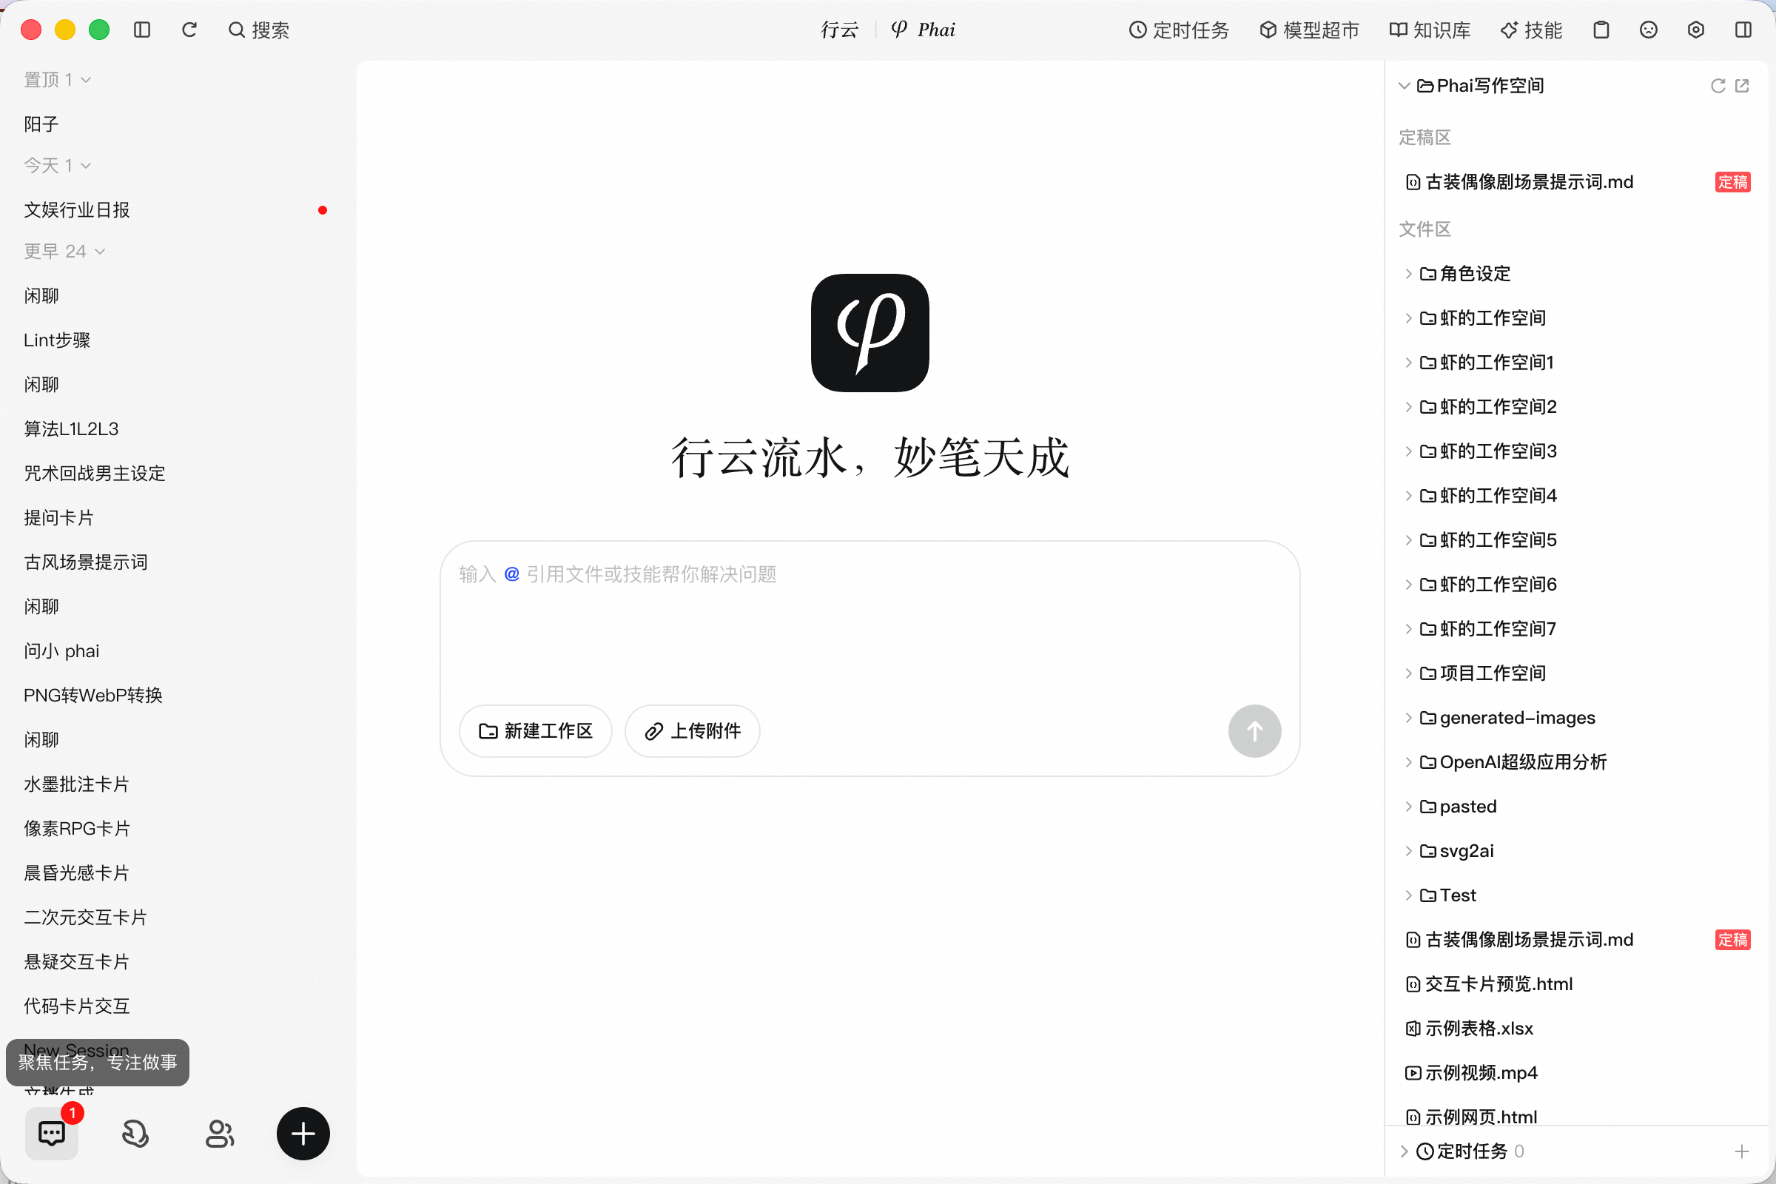Open the chat messages icon with badge
Viewport: 1776px width, 1184px height.
pyautogui.click(x=52, y=1134)
